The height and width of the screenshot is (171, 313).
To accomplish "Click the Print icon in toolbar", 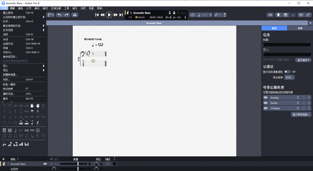I will pyautogui.click(x=75, y=15).
